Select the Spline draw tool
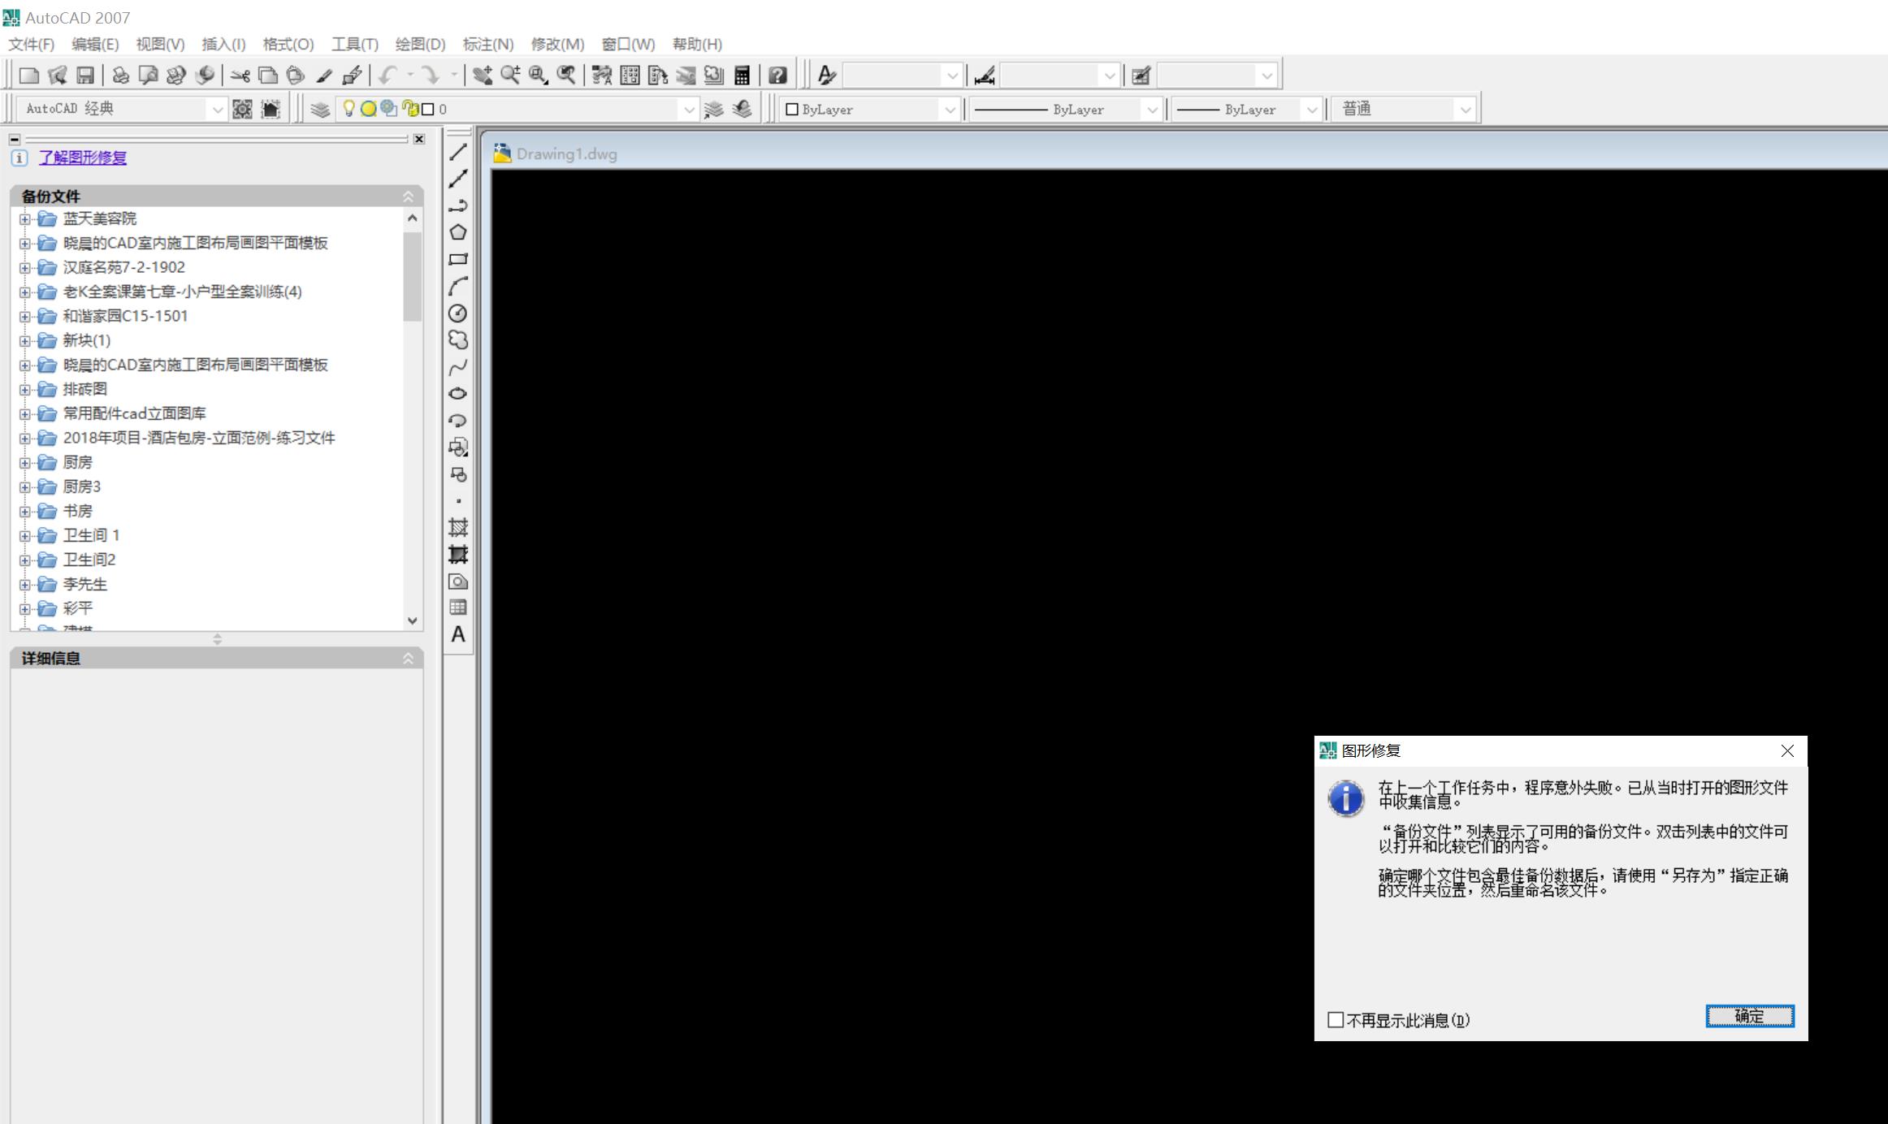The width and height of the screenshot is (1888, 1124). (x=458, y=367)
